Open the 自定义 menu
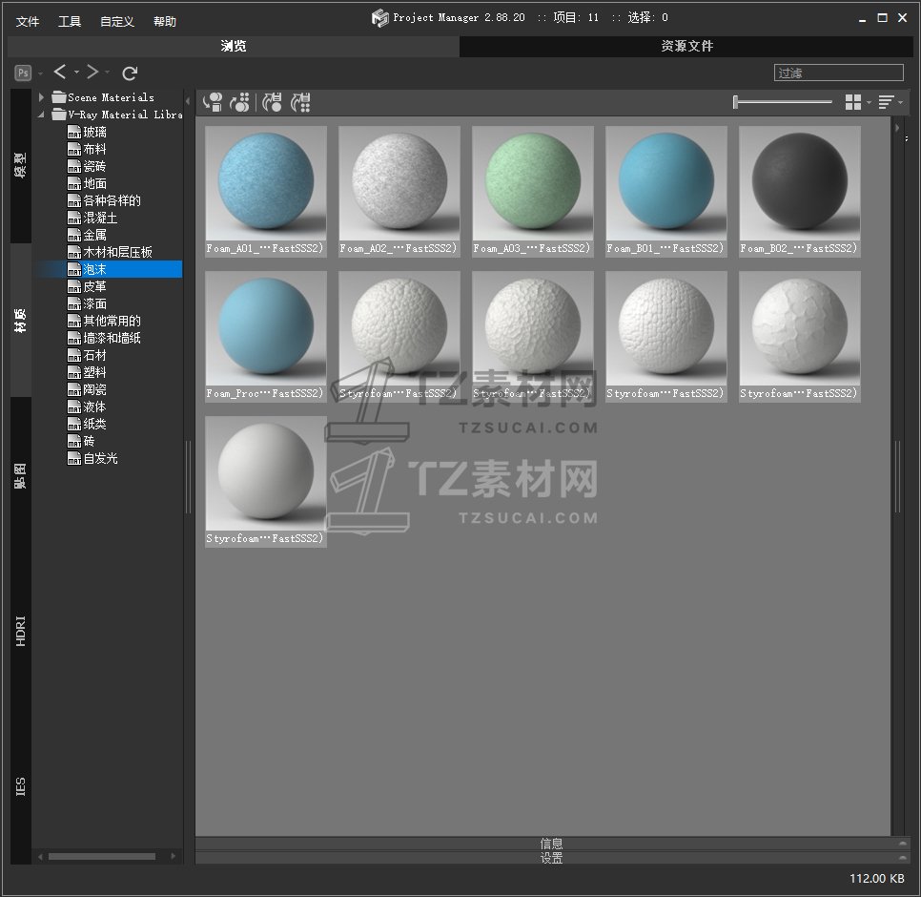Viewport: 921px width, 897px height. [117, 22]
